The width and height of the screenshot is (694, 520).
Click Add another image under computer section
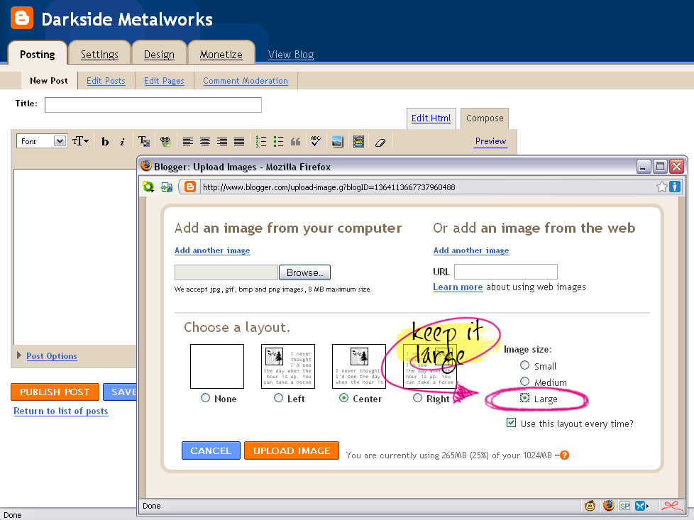[212, 250]
